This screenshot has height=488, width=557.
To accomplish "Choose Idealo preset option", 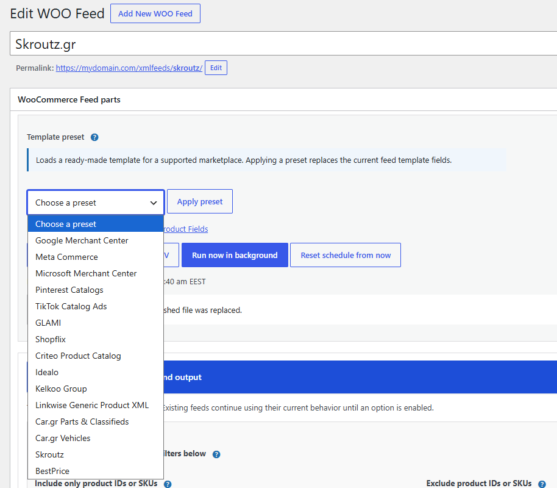I will pyautogui.click(x=96, y=372).
